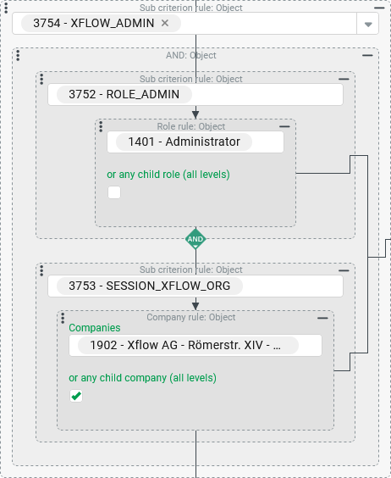Open the Role rule block dots menu
The height and width of the screenshot is (478, 391).
click(101, 126)
